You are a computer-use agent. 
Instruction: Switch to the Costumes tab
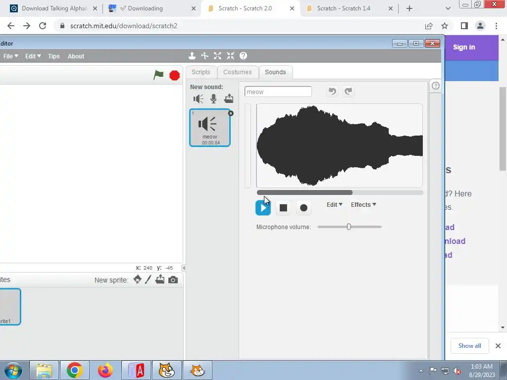point(237,72)
